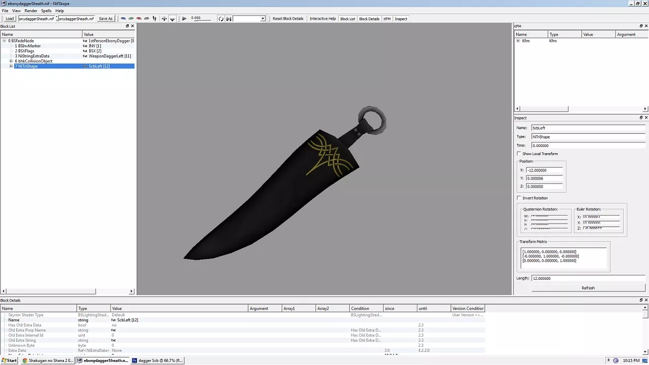
Task: Close the Block List panel
Action: (x=132, y=26)
